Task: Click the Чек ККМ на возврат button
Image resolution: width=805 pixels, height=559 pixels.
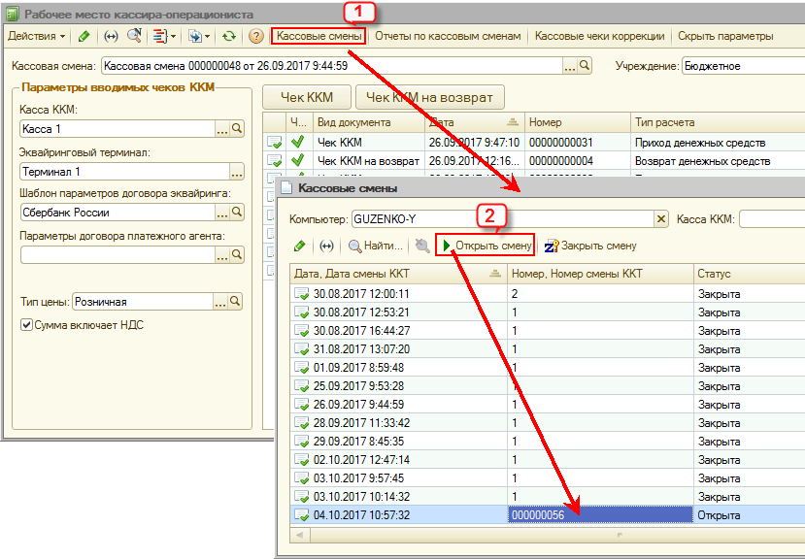Action: [x=430, y=97]
